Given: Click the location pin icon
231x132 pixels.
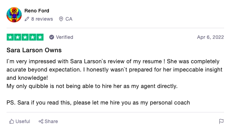Looking at the screenshot, I should click(x=61, y=19).
